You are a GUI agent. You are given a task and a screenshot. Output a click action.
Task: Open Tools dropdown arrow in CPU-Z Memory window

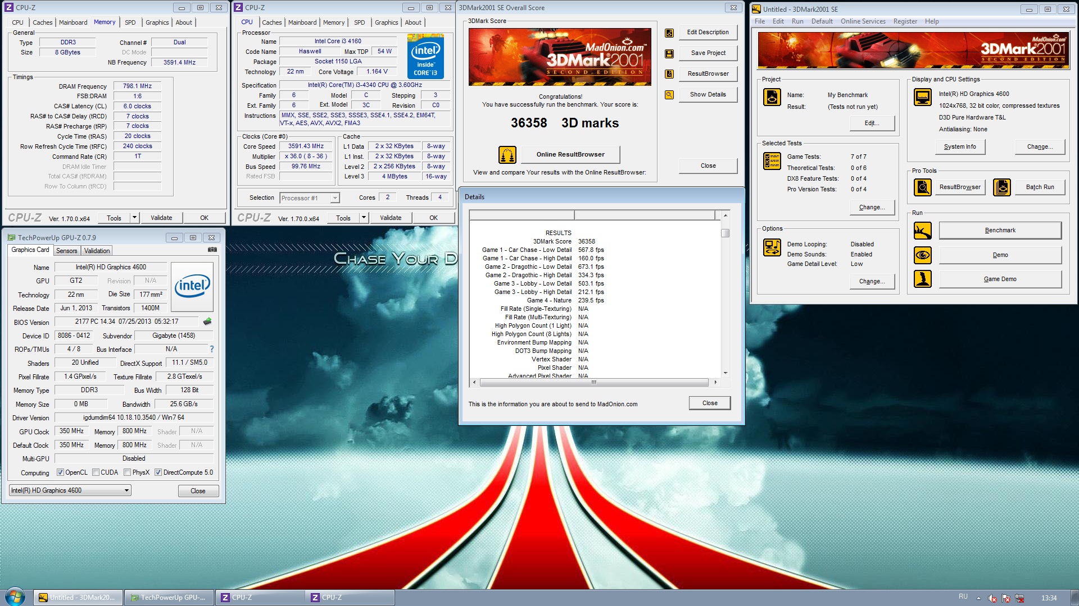134,218
